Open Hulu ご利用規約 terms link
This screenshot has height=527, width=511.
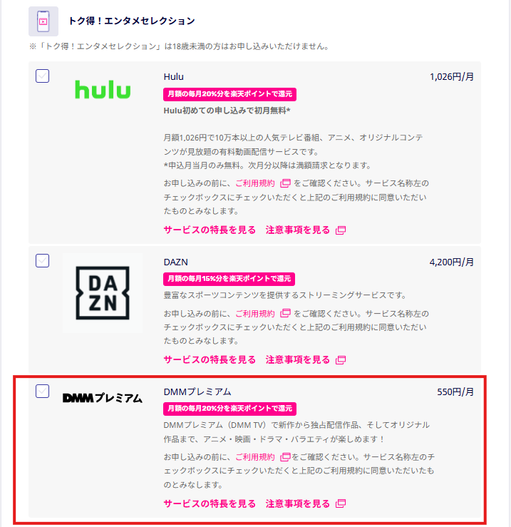pos(255,183)
